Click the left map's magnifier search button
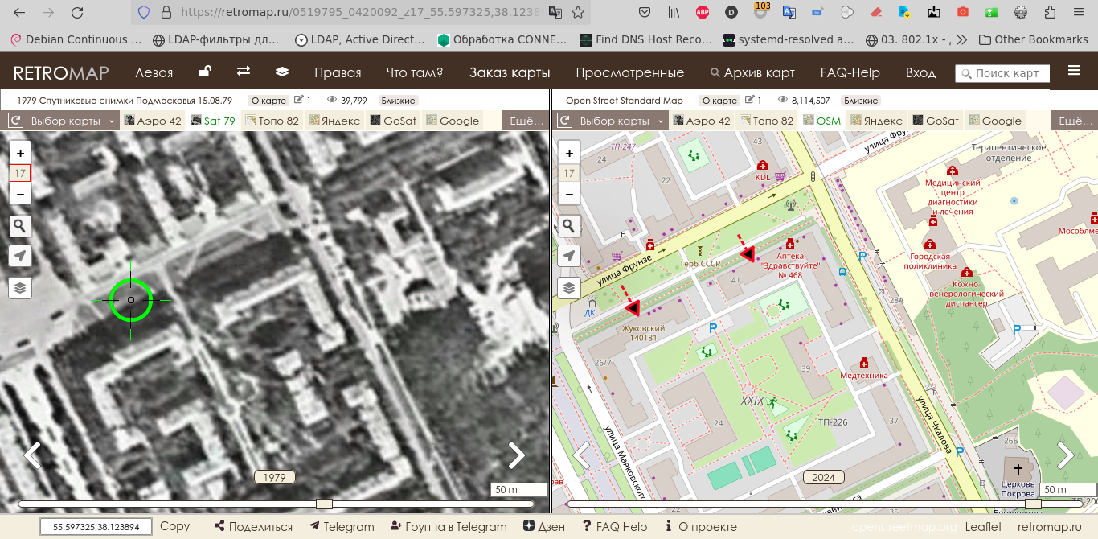 20,225
